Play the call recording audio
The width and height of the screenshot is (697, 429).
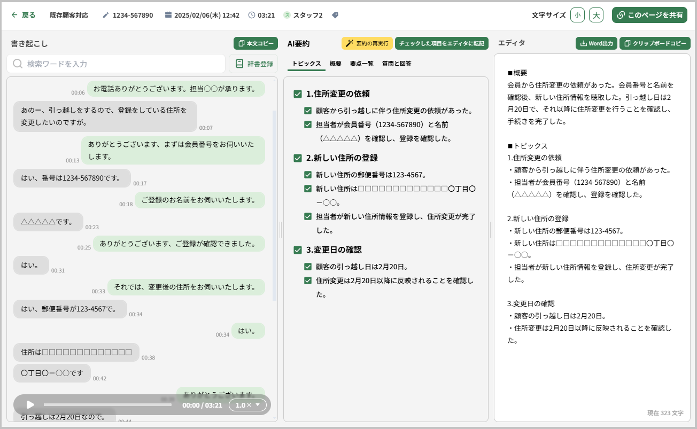30,405
